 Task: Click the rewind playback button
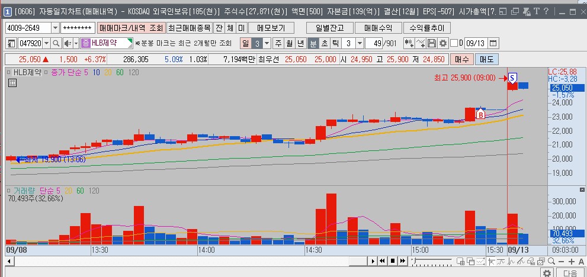pos(382,261)
